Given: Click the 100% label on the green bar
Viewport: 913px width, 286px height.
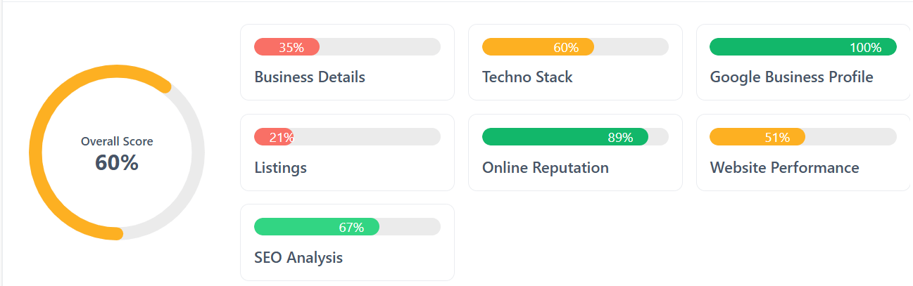Looking at the screenshot, I should point(865,48).
